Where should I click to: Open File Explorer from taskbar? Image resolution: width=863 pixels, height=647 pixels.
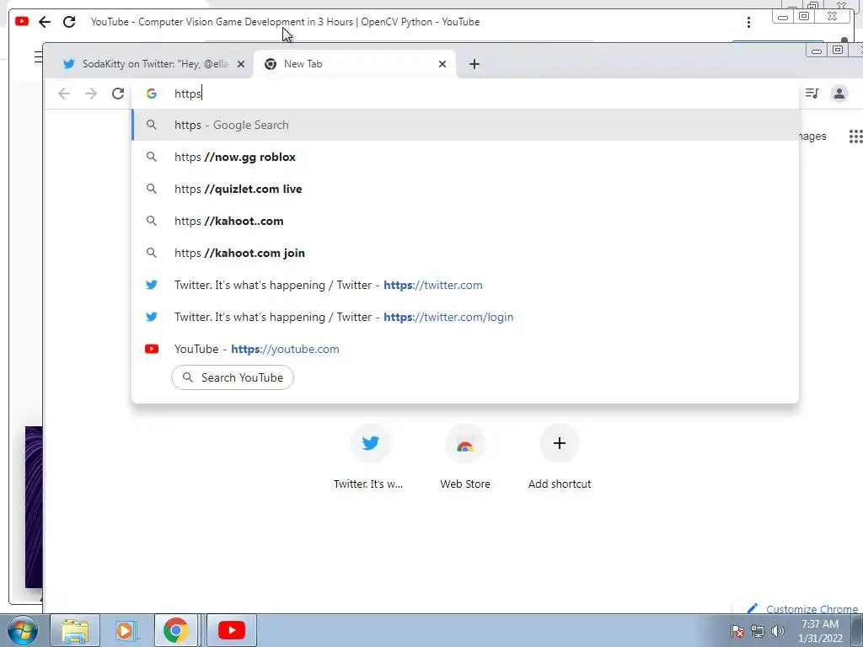(75, 630)
